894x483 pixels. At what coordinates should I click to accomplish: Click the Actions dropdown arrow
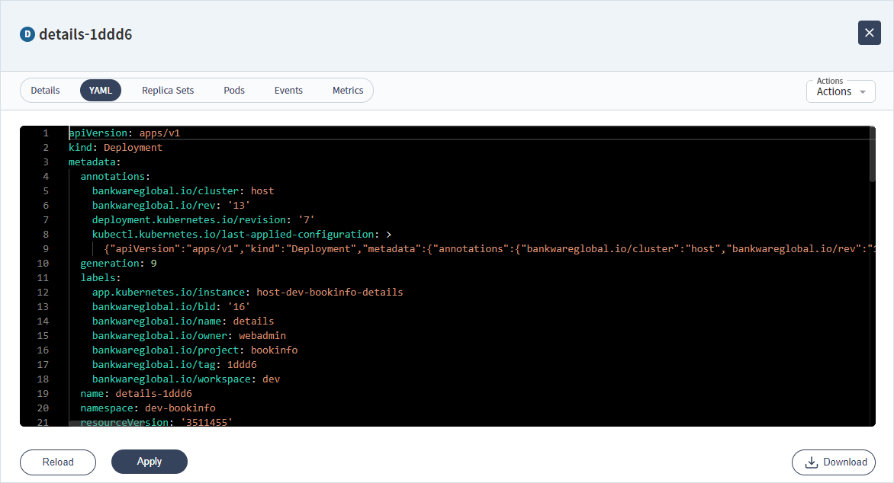tap(863, 92)
